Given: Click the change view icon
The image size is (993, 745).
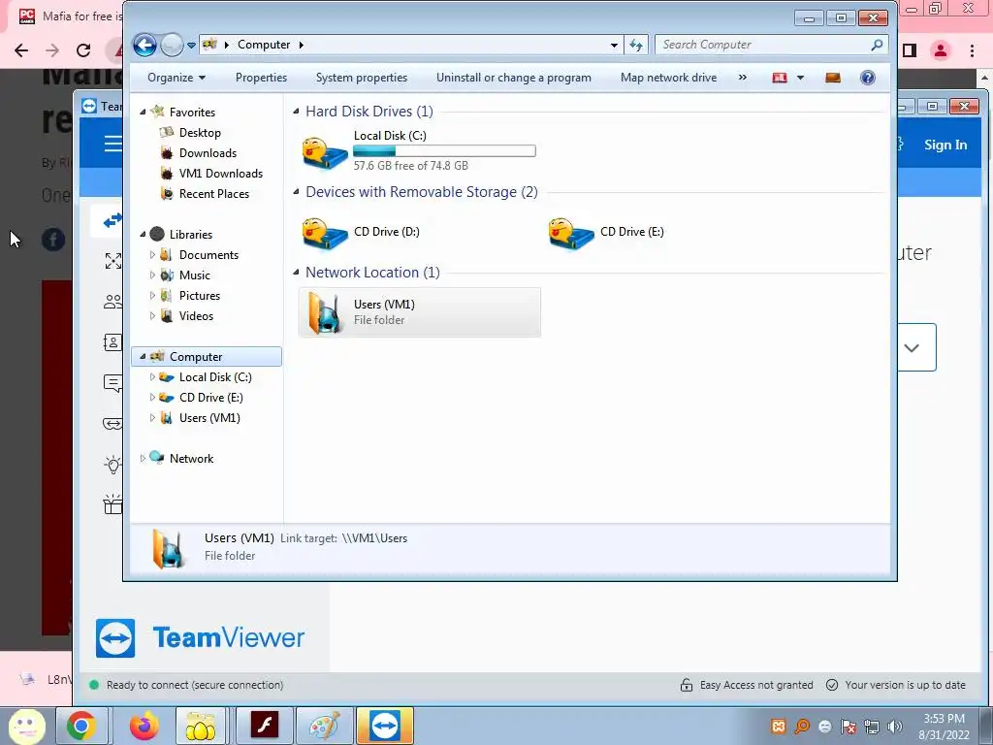Looking at the screenshot, I should point(780,78).
